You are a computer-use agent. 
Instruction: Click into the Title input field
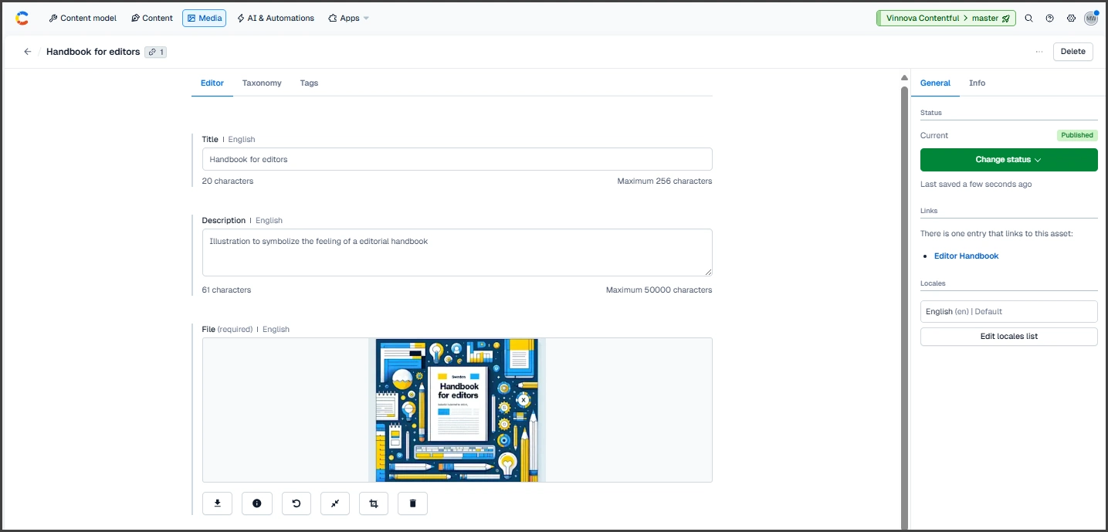tap(457, 159)
